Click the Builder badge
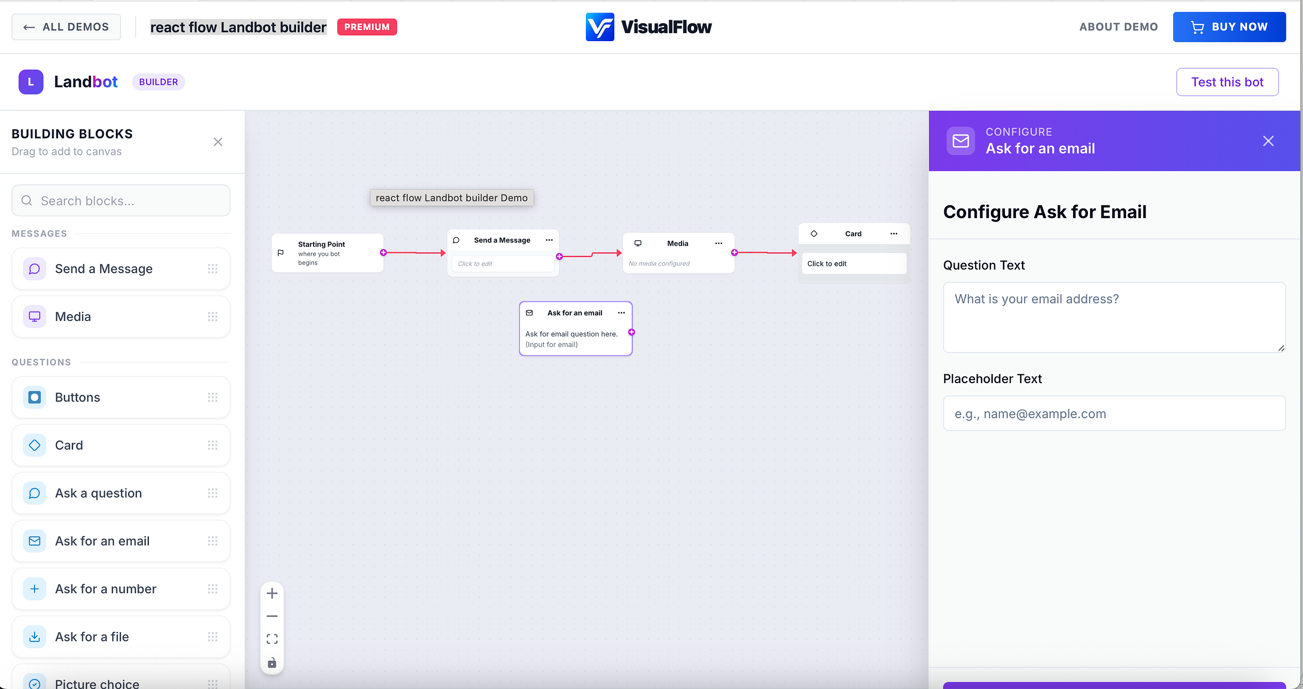The height and width of the screenshot is (689, 1303). pyautogui.click(x=158, y=82)
